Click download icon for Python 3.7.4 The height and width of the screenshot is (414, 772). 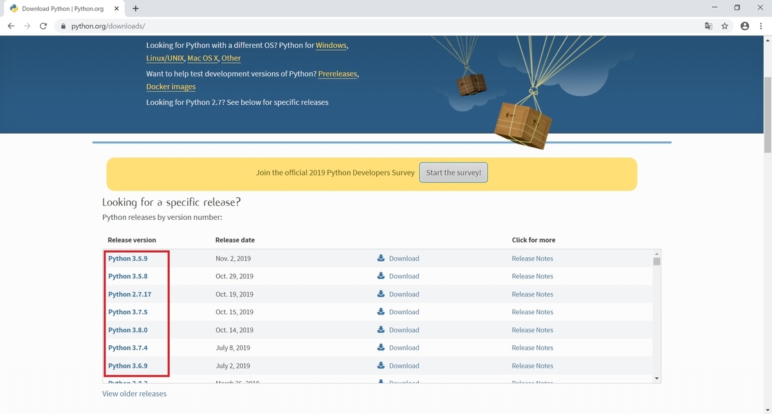381,347
